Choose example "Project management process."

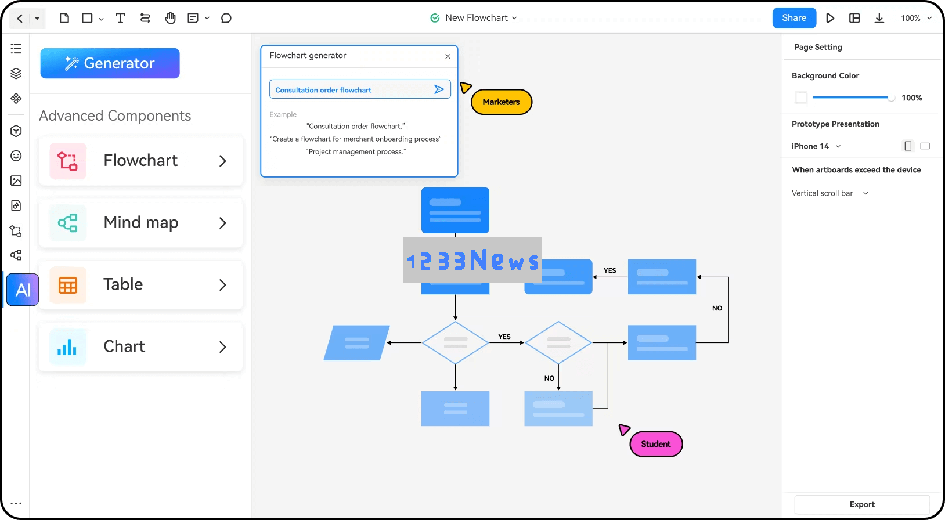click(x=356, y=151)
